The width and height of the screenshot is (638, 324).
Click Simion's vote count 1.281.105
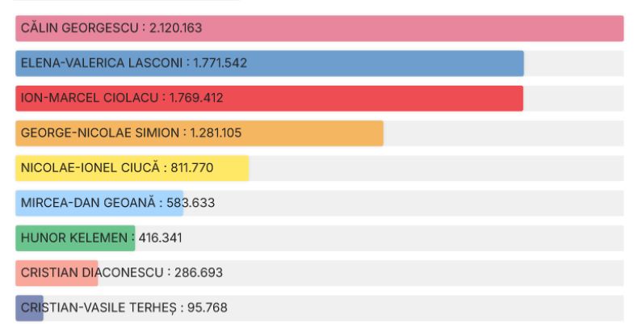[216, 133]
